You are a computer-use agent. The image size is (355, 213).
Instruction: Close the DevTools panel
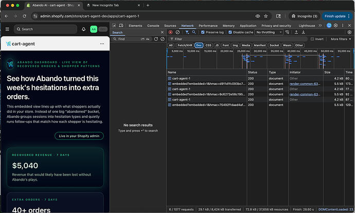click(349, 26)
